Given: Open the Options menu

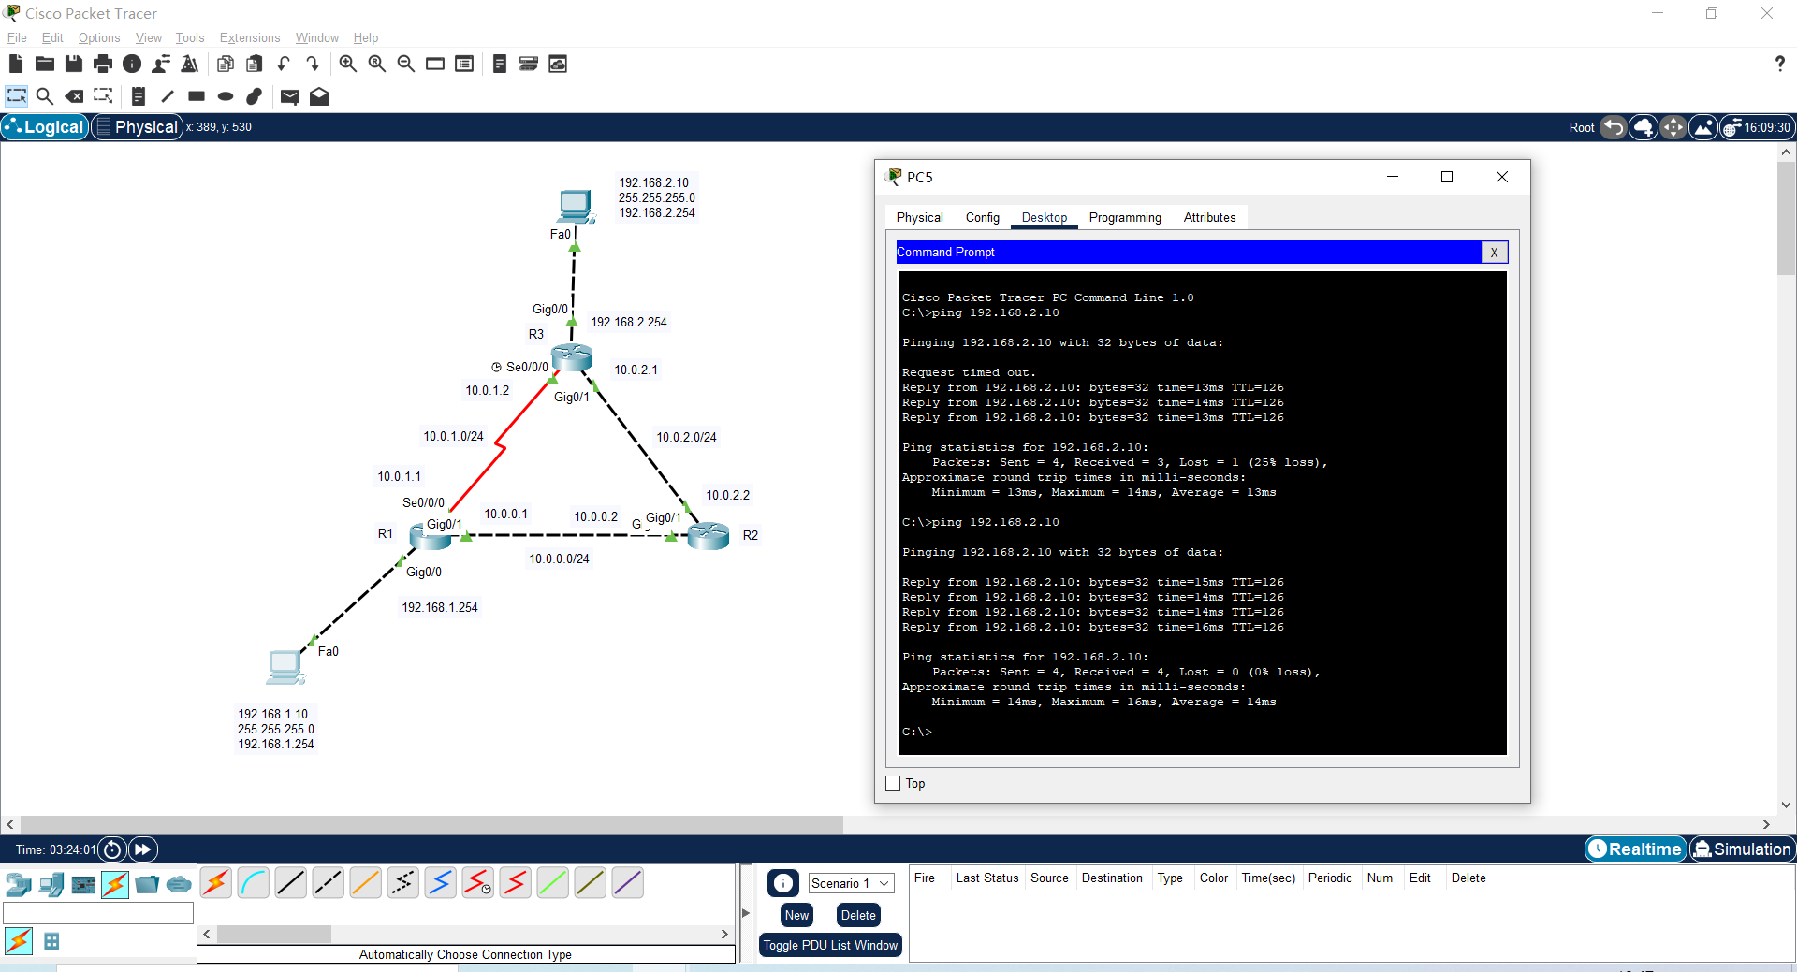Looking at the screenshot, I should [99, 37].
